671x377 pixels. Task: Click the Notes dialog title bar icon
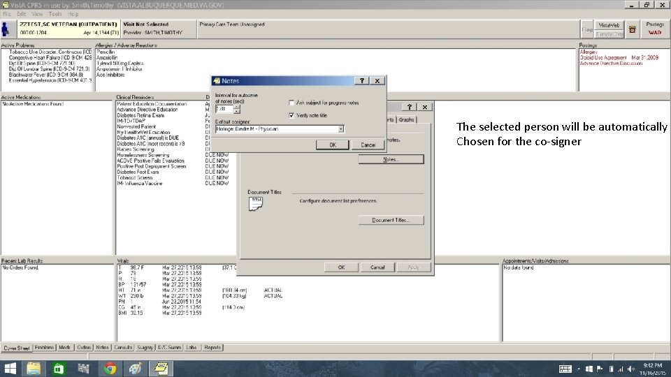click(x=217, y=81)
